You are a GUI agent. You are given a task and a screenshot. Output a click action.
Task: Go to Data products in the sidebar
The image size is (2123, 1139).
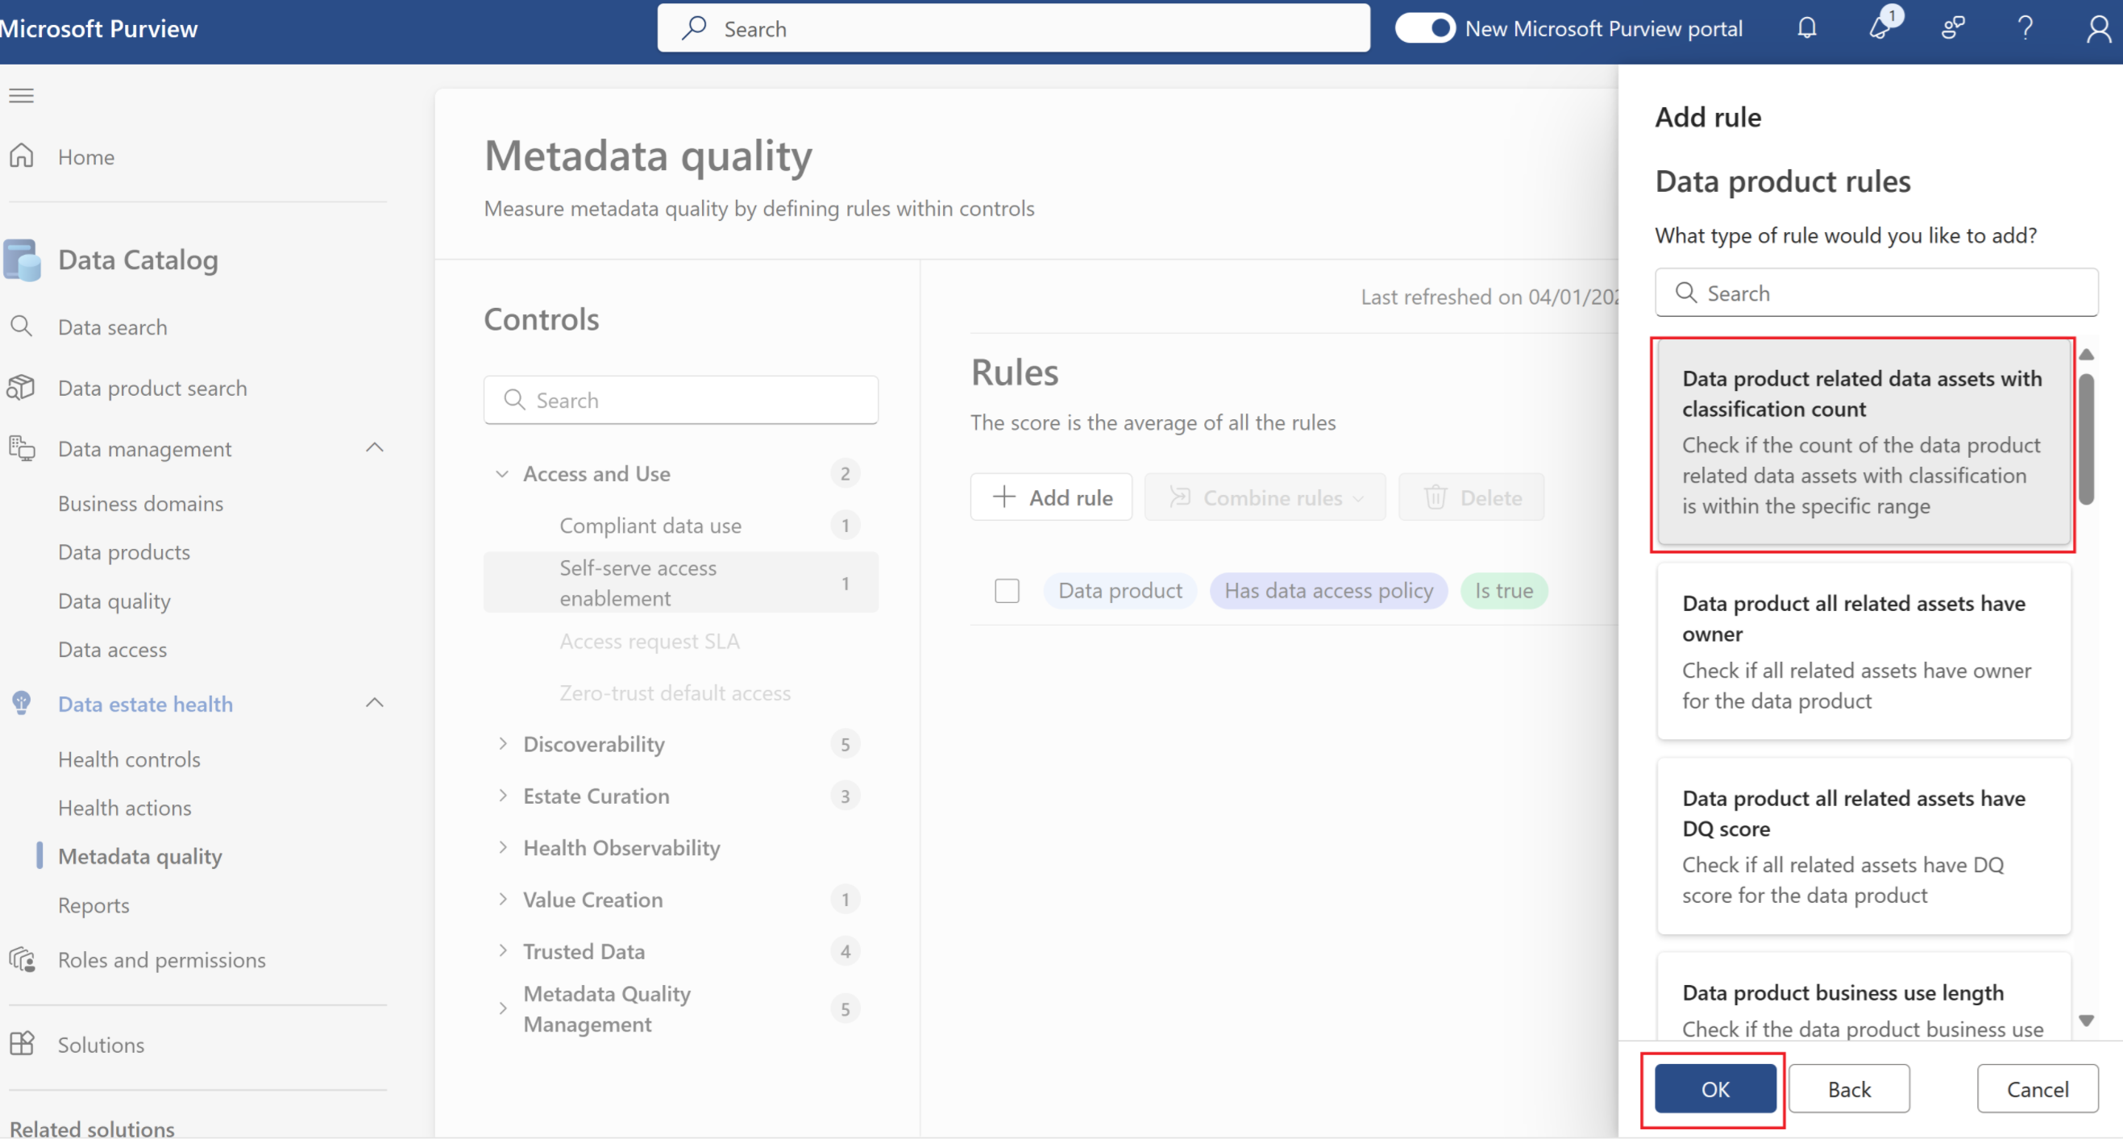click(x=124, y=552)
